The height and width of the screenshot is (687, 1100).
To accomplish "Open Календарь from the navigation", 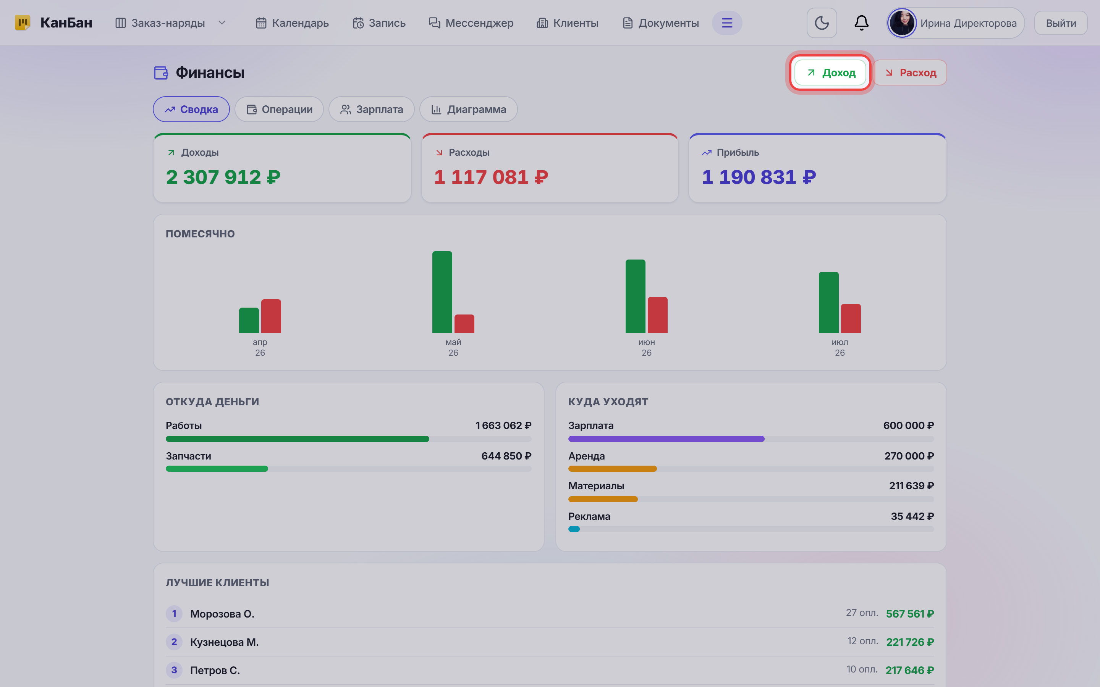I will pos(292,23).
